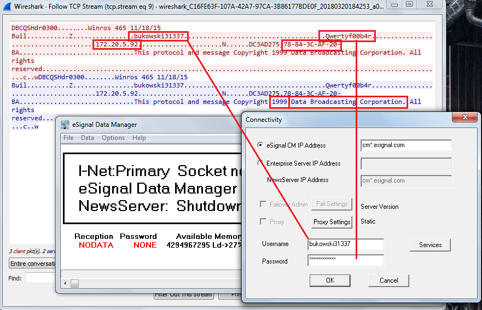Click the horizontal scrollbar thumb in Data Manager
The image size is (482, 310).
75,283
